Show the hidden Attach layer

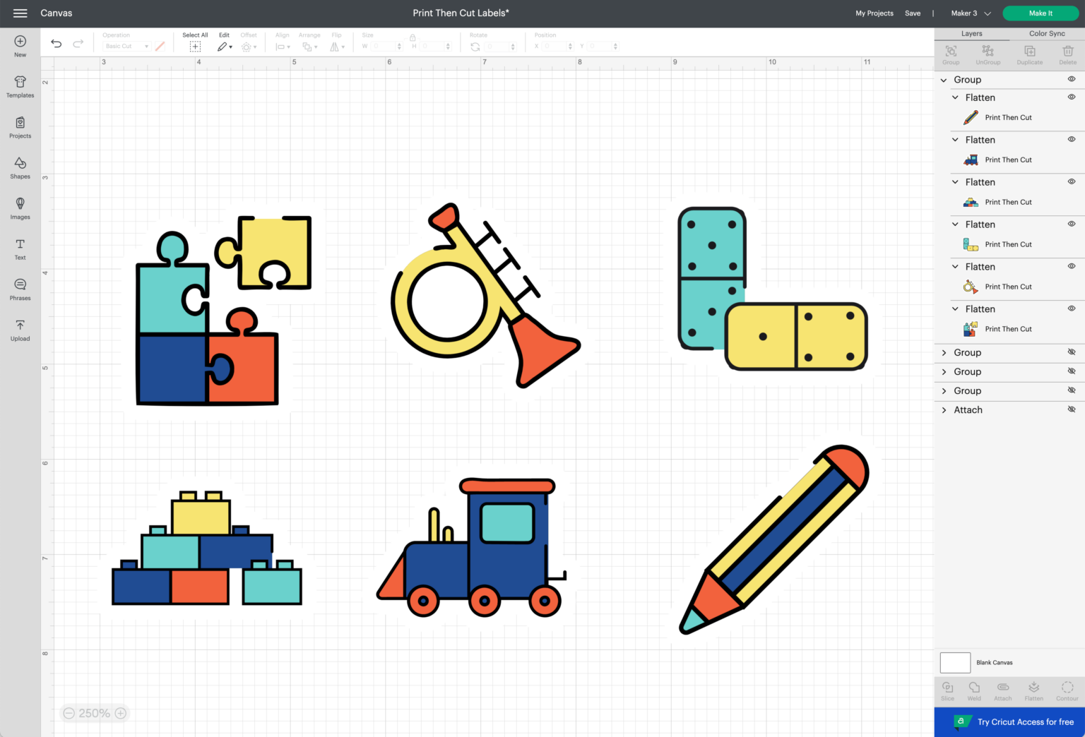tap(1071, 409)
